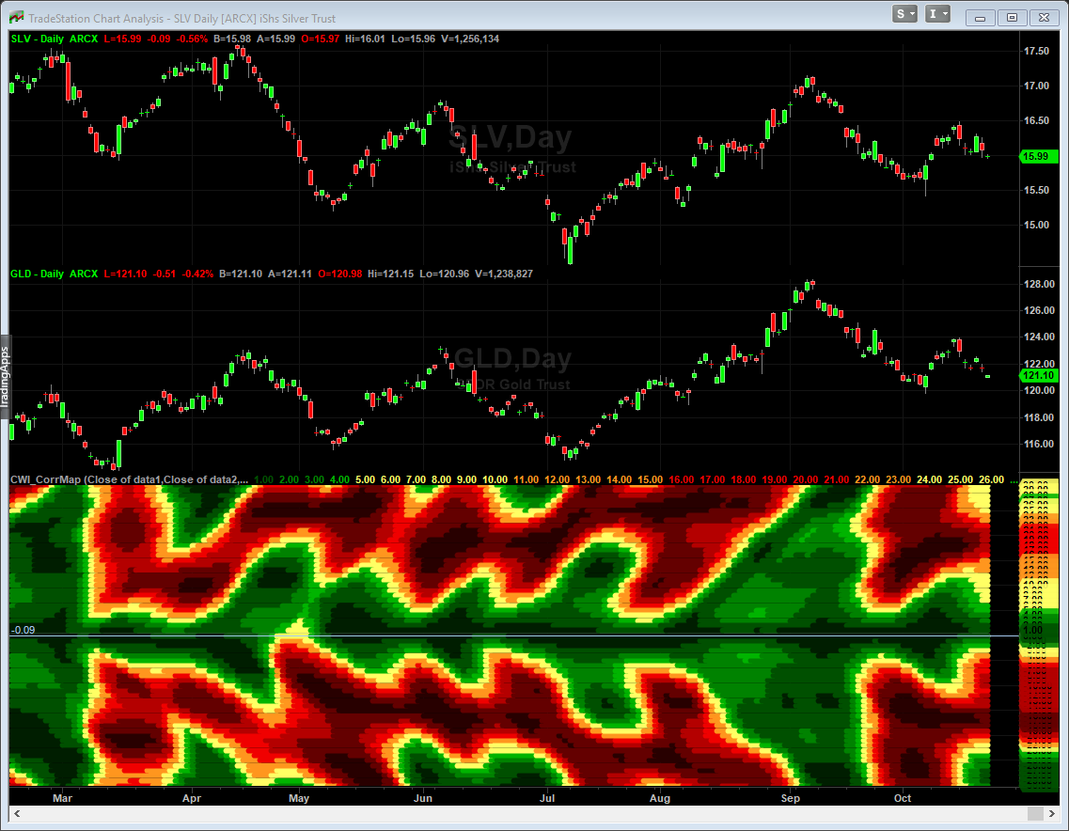
Task: Minimize the Chart Analysis window
Action: (x=982, y=17)
